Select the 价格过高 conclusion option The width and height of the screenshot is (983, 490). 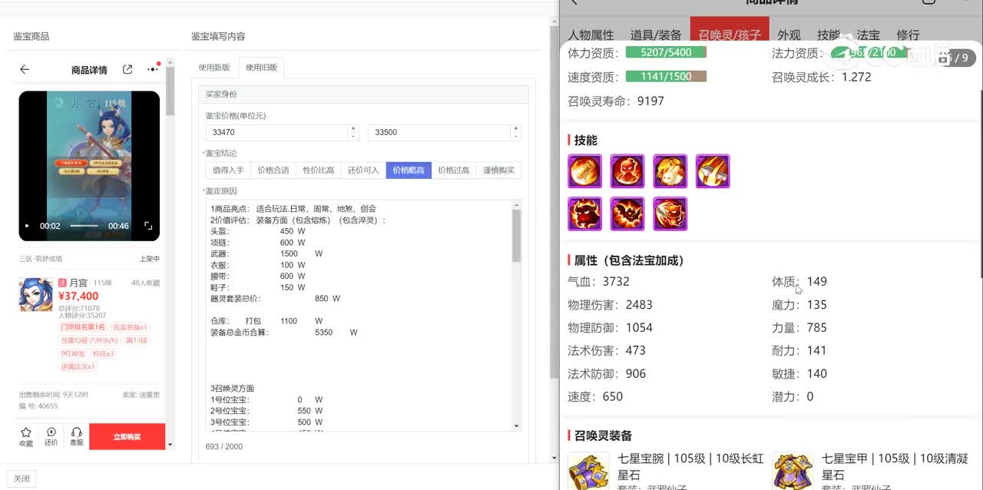coord(453,171)
